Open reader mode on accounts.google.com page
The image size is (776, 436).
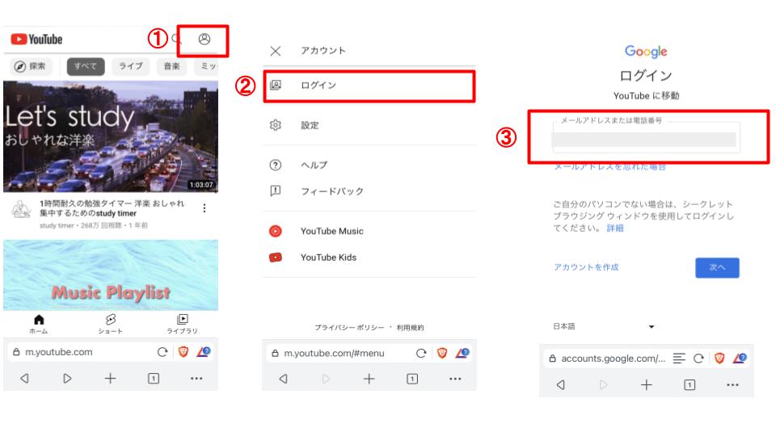[679, 358]
